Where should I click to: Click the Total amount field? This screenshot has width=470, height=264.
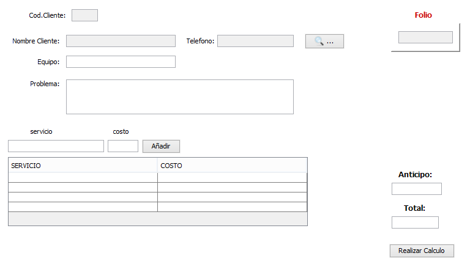tap(415, 222)
